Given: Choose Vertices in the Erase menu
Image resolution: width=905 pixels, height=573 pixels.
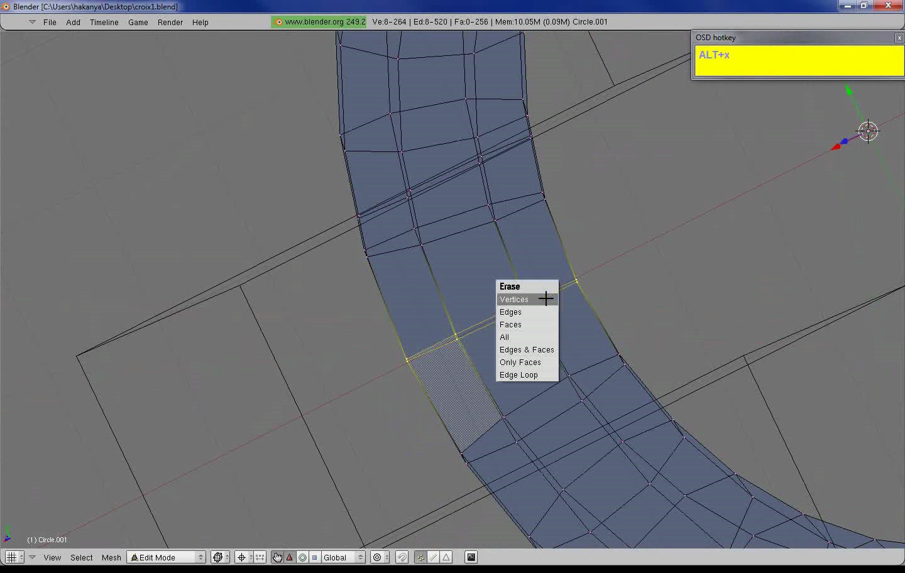Looking at the screenshot, I should point(527,300).
